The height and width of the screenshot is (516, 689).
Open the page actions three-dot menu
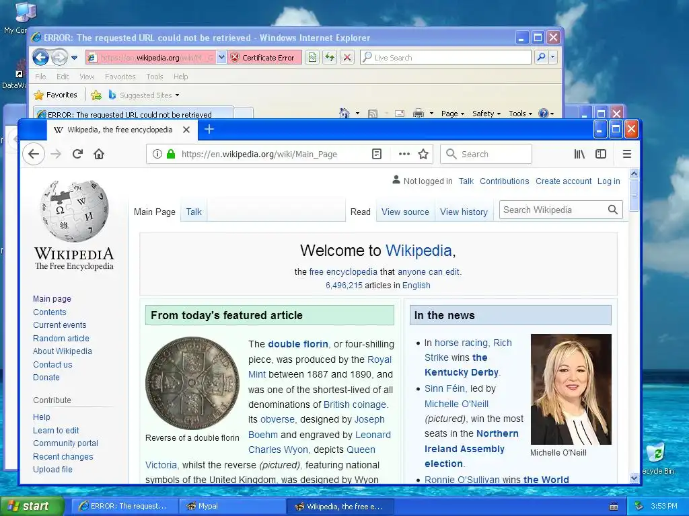(404, 154)
